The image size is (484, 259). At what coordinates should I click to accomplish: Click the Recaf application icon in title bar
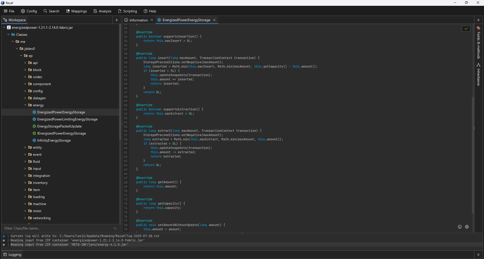click(x=3, y=3)
